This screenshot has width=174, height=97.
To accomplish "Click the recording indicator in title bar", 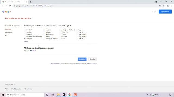I will point(156,2).
